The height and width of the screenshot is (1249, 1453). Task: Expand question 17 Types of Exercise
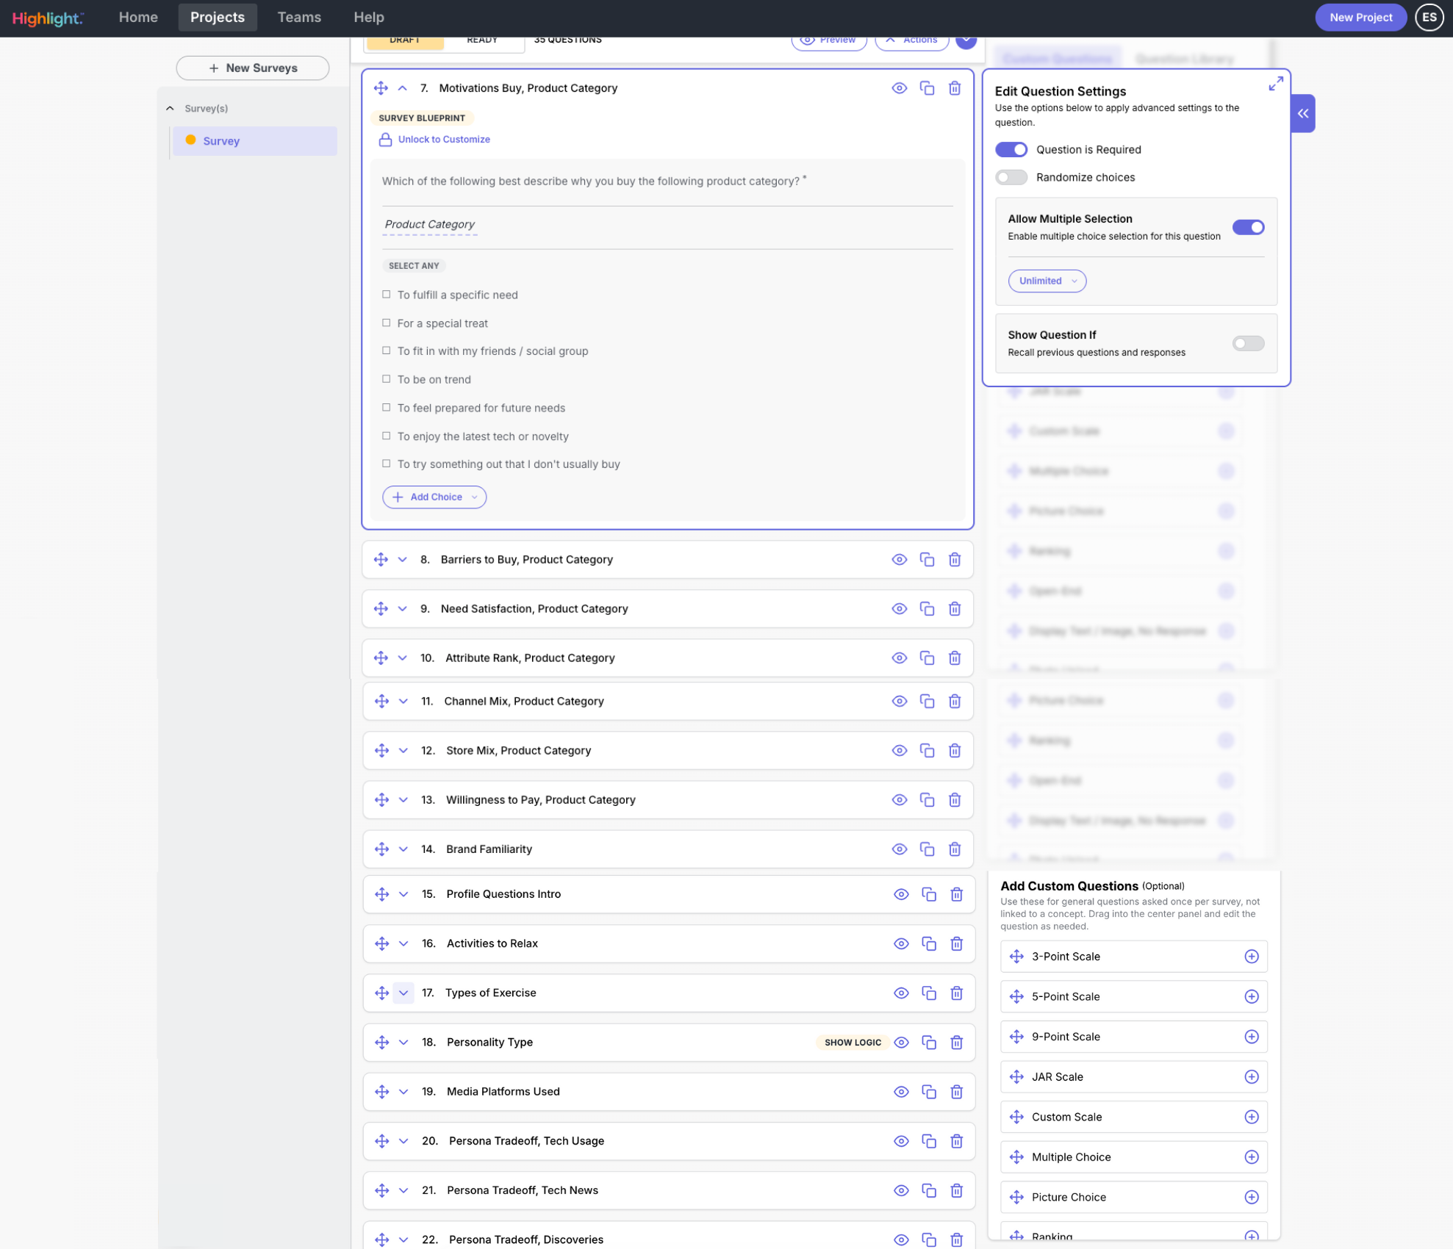click(403, 993)
